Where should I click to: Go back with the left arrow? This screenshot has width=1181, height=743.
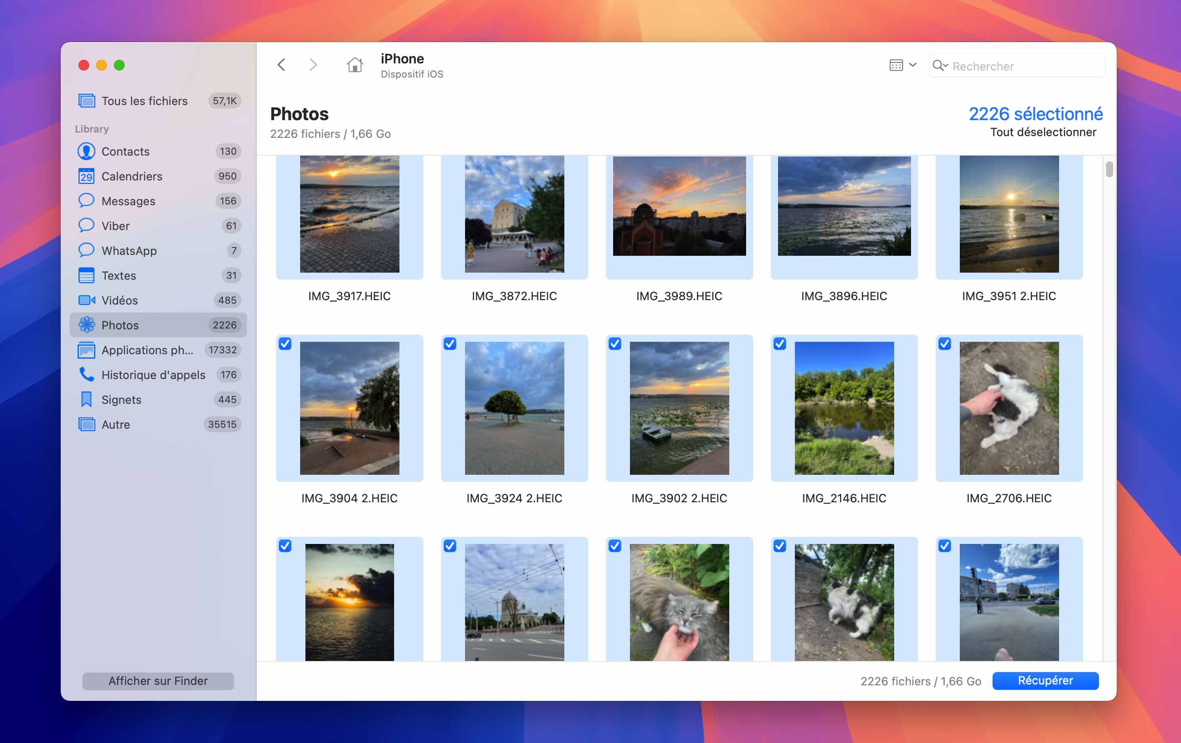[282, 65]
